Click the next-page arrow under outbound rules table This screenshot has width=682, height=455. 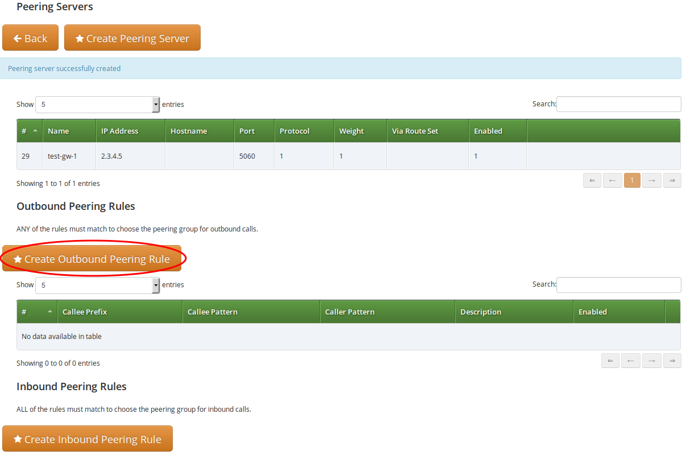[651, 360]
